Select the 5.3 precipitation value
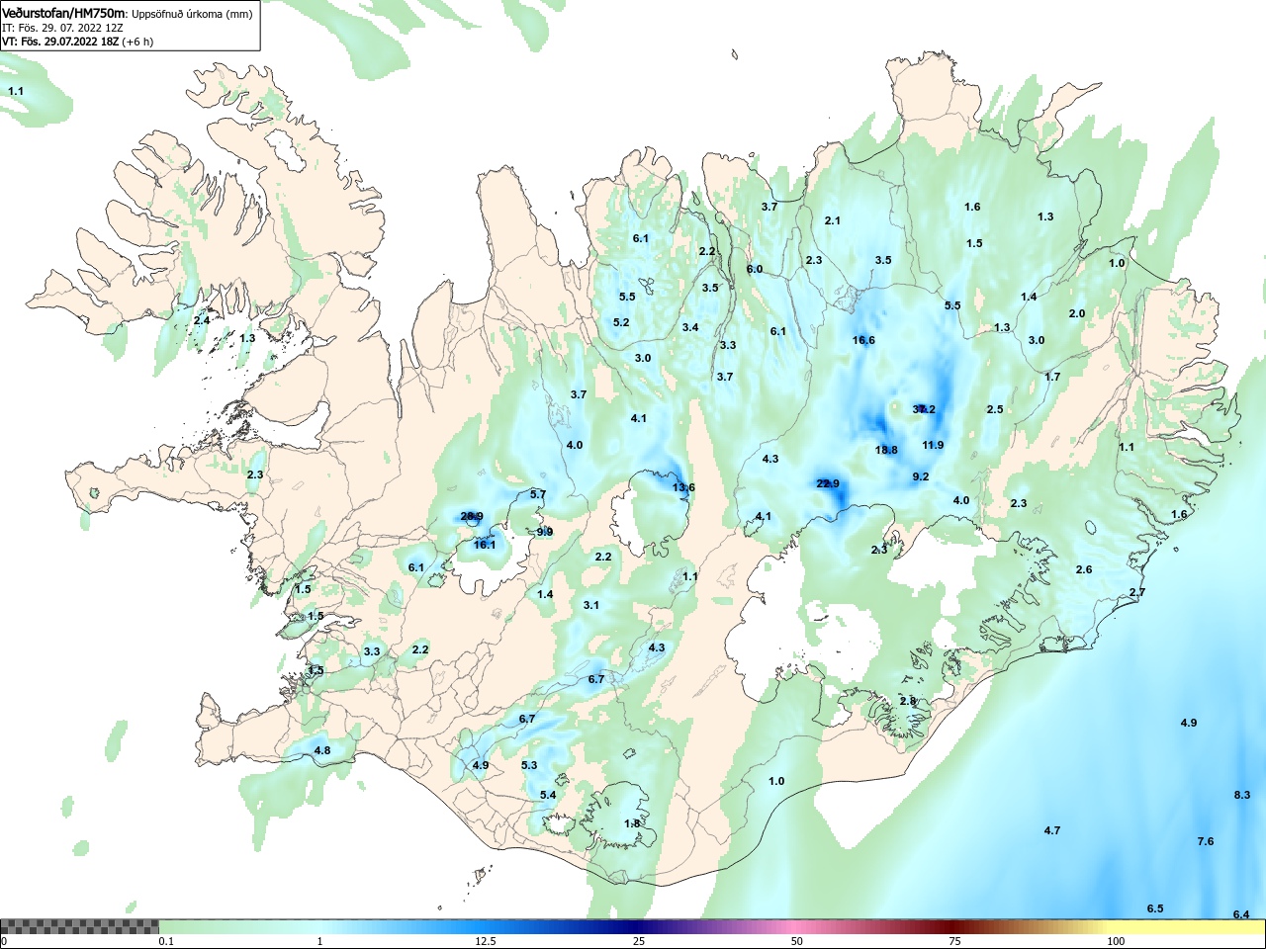 tap(529, 765)
